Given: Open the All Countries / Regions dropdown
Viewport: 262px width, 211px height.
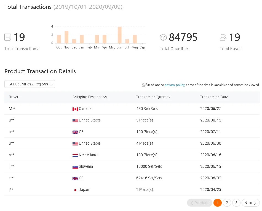Looking at the screenshot, I should tap(30, 84).
